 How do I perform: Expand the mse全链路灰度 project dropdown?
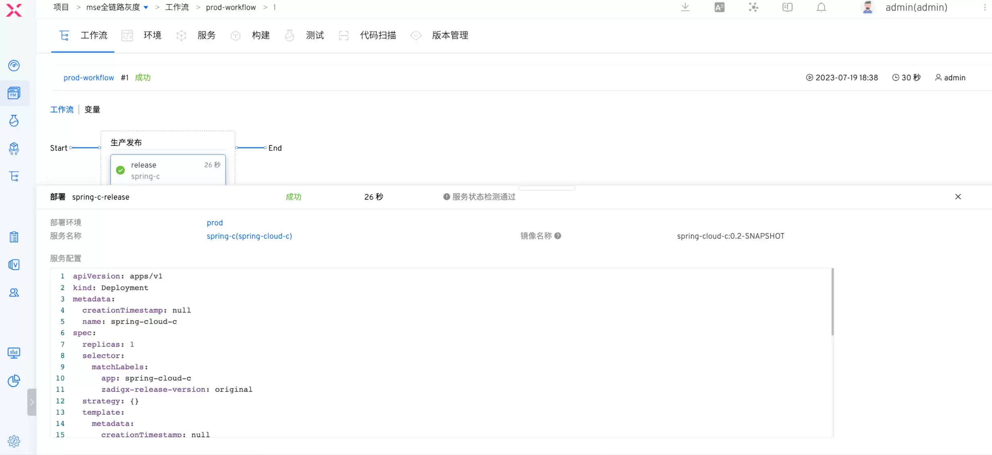click(x=146, y=8)
